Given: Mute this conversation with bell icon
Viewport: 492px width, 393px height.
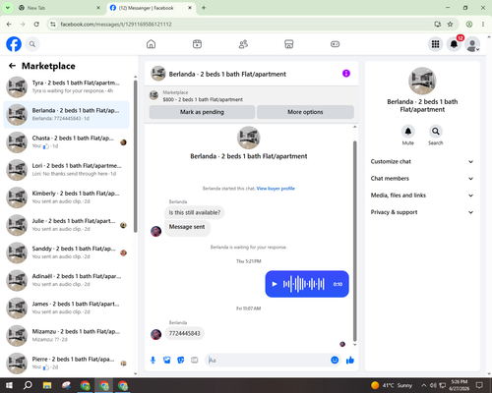Looking at the screenshot, I should (x=408, y=132).
